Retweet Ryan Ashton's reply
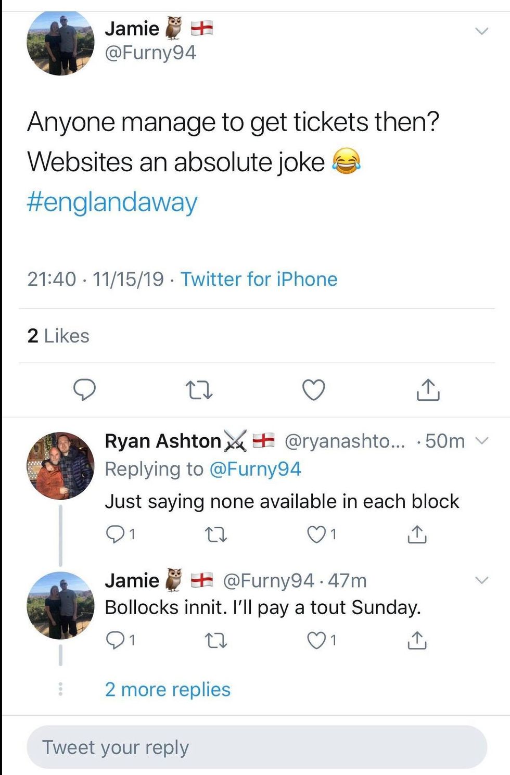The image size is (510, 775). (x=215, y=535)
